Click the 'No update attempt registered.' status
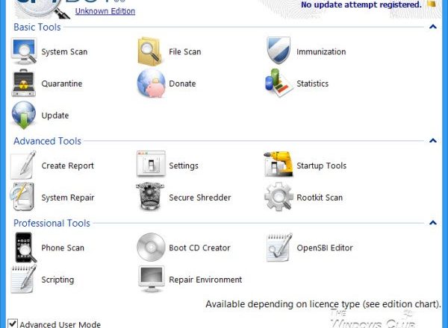 coord(361,5)
